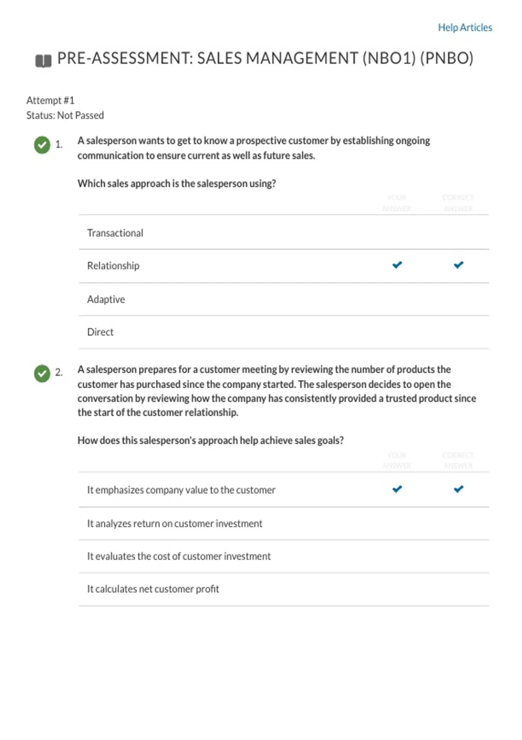Image resolution: width=522 pixels, height=740 pixels.
Task: Select the Adaptive answer option
Action: 106,299
